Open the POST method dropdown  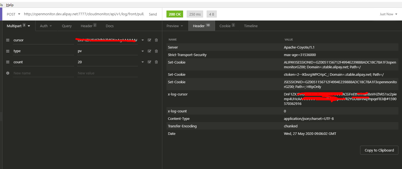point(13,14)
